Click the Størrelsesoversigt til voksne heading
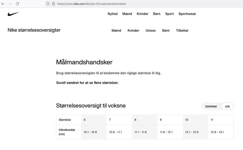This screenshot has height=150, width=243. 91,105
